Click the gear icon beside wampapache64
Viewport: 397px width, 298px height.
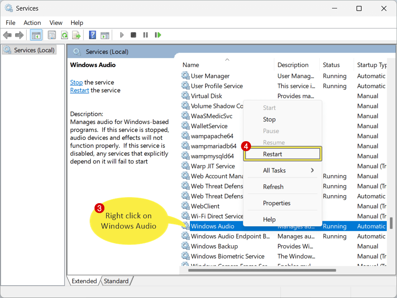pyautogui.click(x=185, y=136)
